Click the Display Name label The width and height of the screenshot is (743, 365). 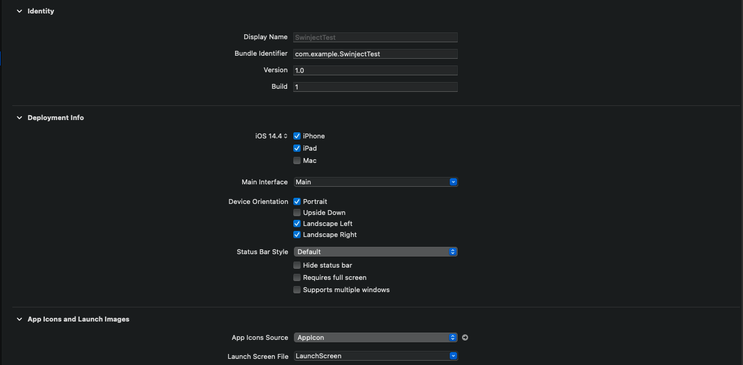pyautogui.click(x=266, y=37)
